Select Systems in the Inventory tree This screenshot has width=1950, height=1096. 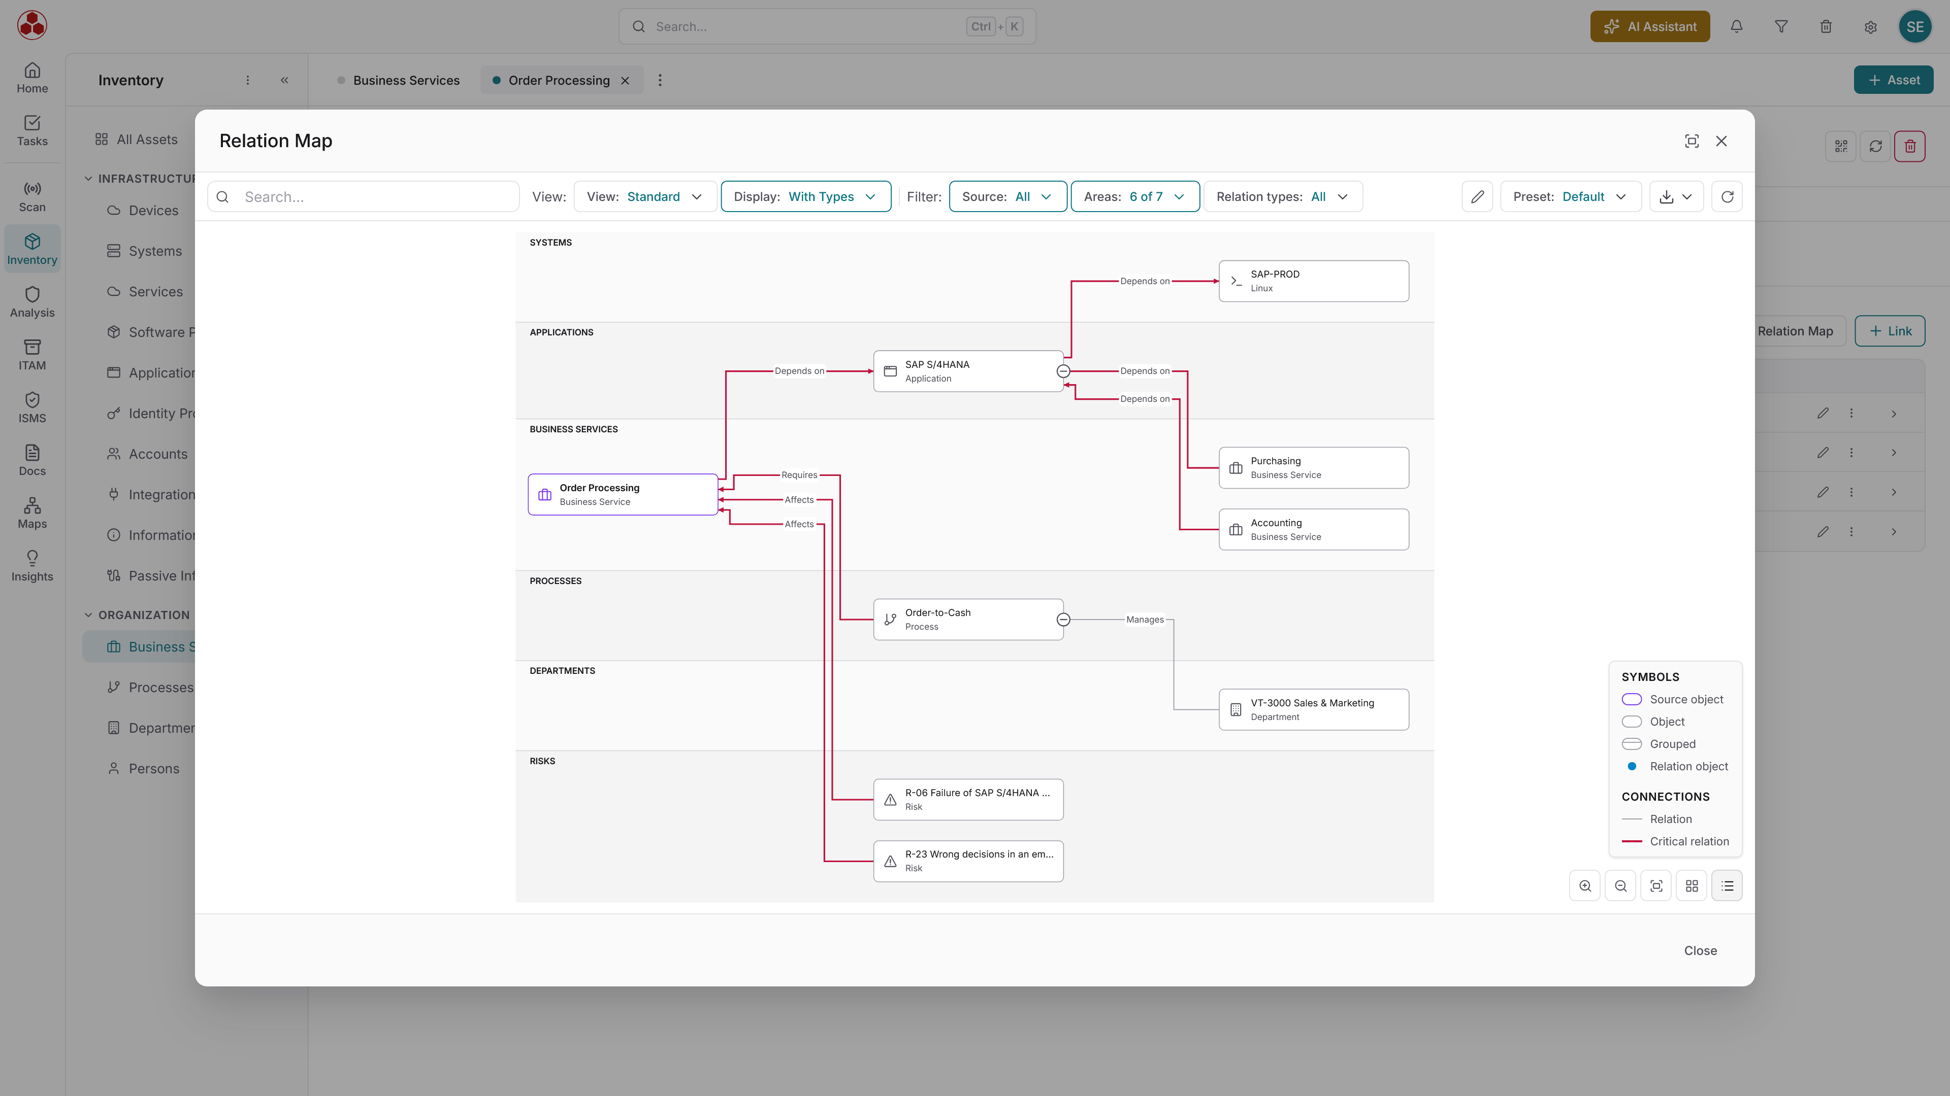155,251
